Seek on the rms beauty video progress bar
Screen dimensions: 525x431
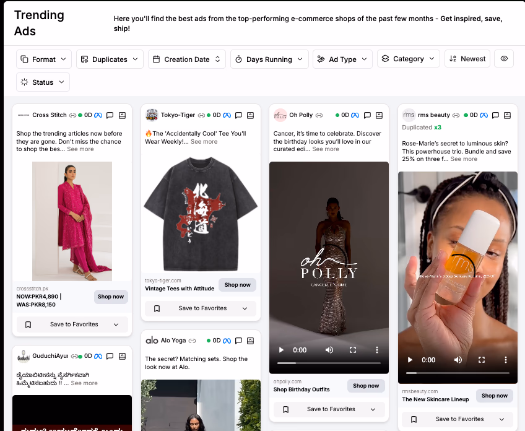(458, 373)
